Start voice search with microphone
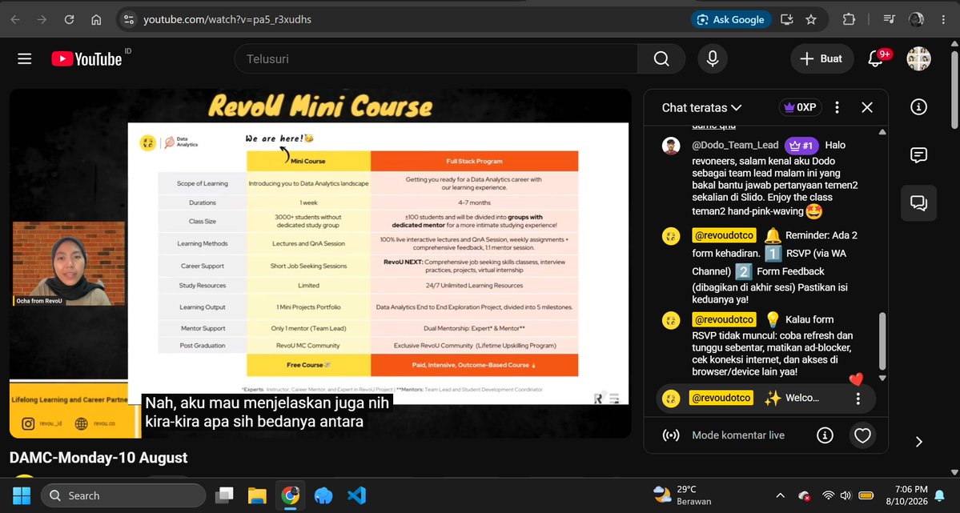Viewport: 960px width, 513px height. pyautogui.click(x=713, y=58)
